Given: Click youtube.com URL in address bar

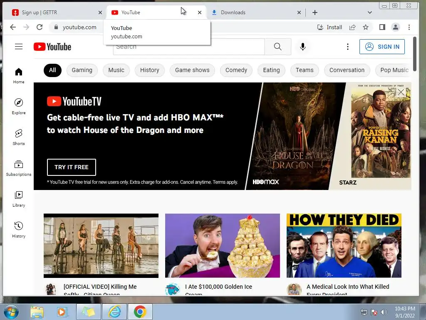Looking at the screenshot, I should (79, 27).
